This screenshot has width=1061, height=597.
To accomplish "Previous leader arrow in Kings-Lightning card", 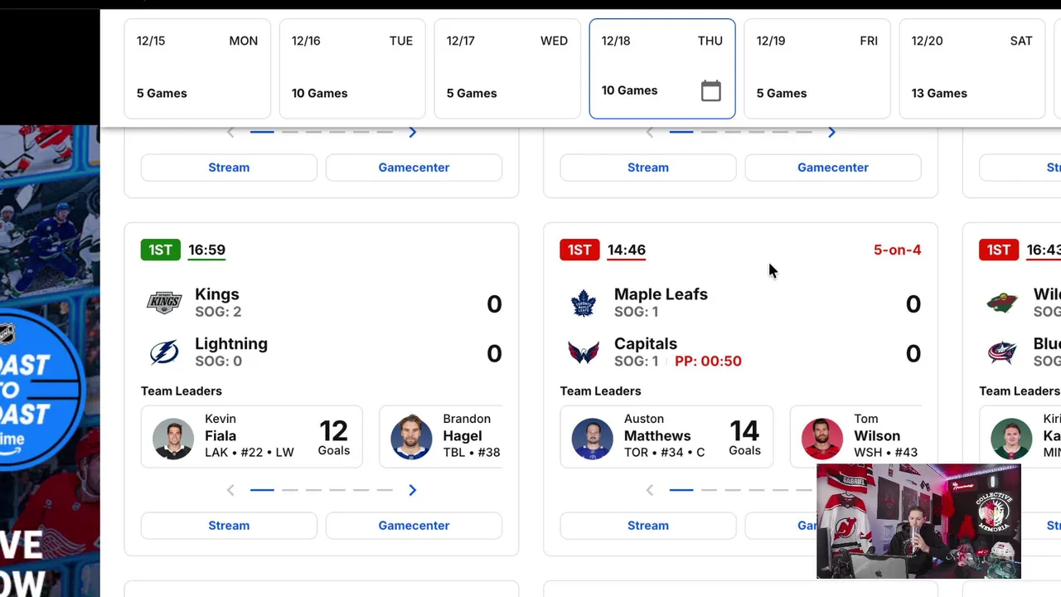I will (x=230, y=490).
